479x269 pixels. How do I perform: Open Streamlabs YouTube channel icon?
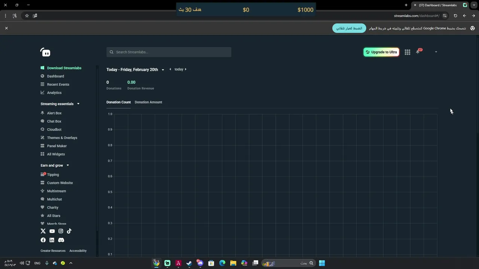[52, 231]
